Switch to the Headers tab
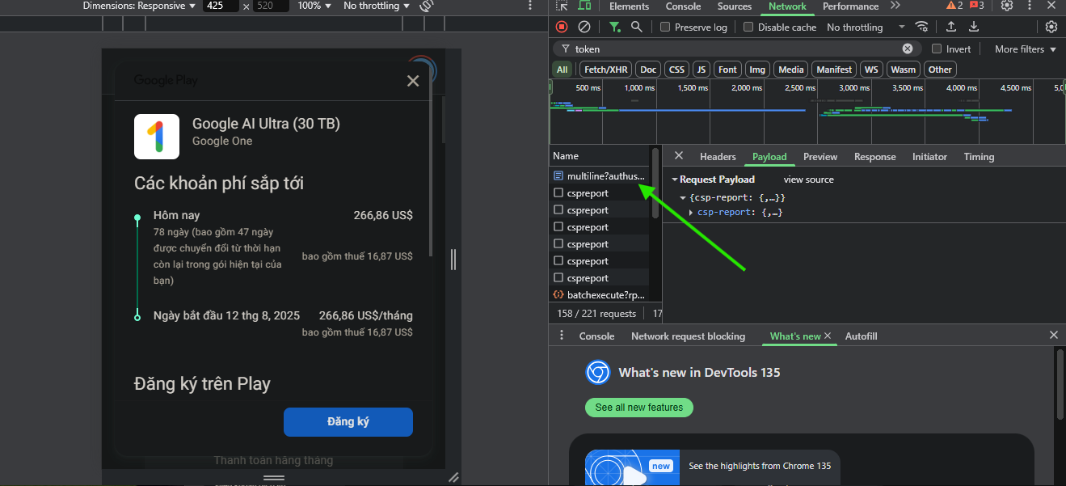This screenshot has width=1066, height=486. coord(718,156)
